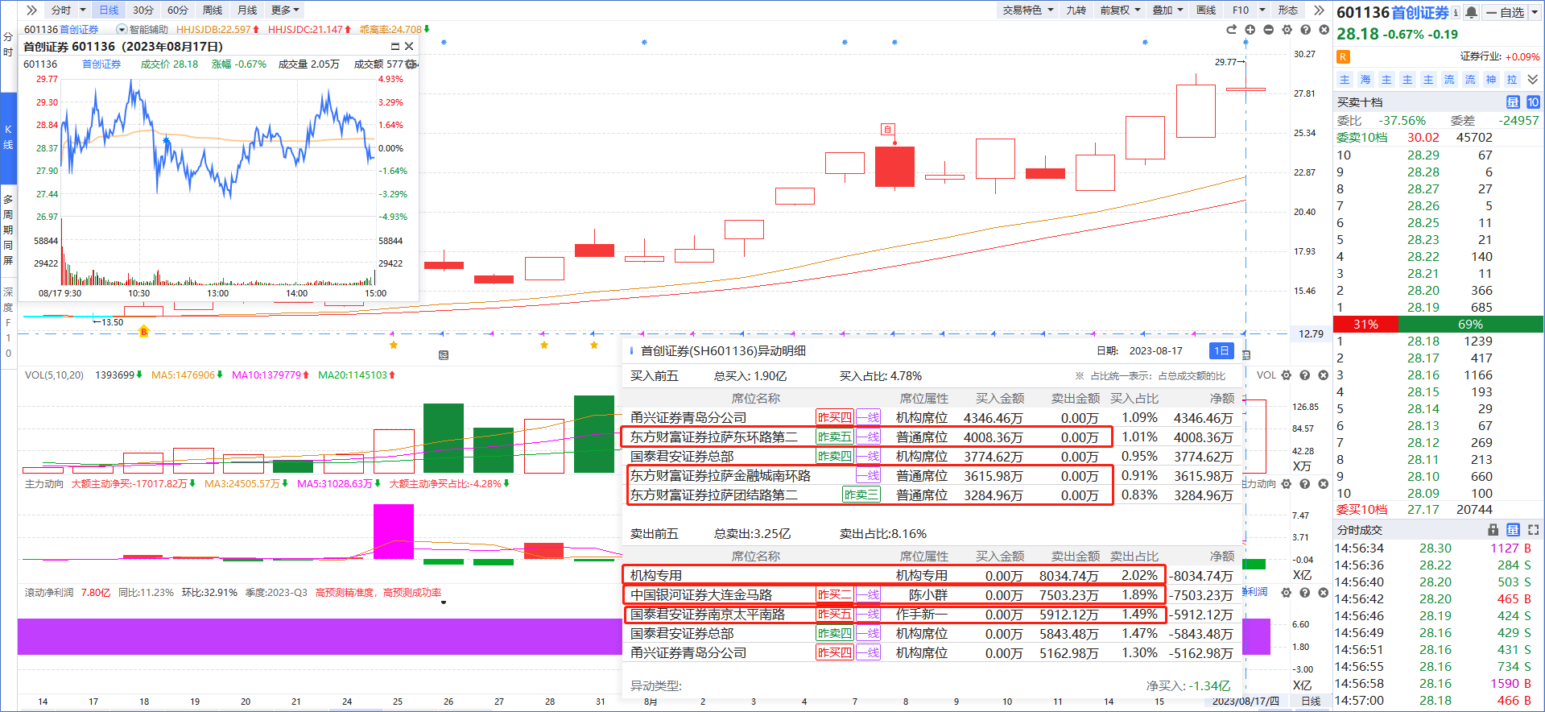Maximize the intraday popup chart window

click(395, 47)
